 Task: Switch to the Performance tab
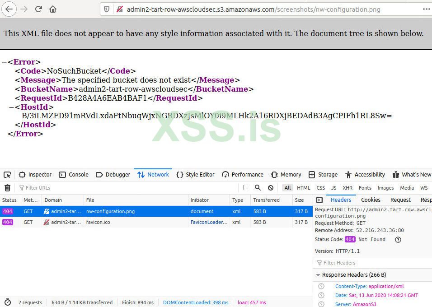click(243, 175)
